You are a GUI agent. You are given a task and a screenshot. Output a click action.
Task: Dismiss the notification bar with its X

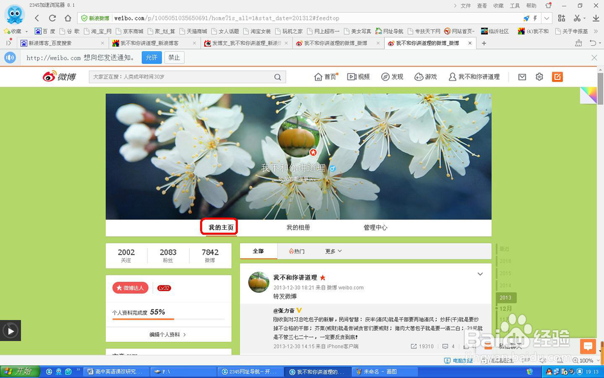[594, 57]
